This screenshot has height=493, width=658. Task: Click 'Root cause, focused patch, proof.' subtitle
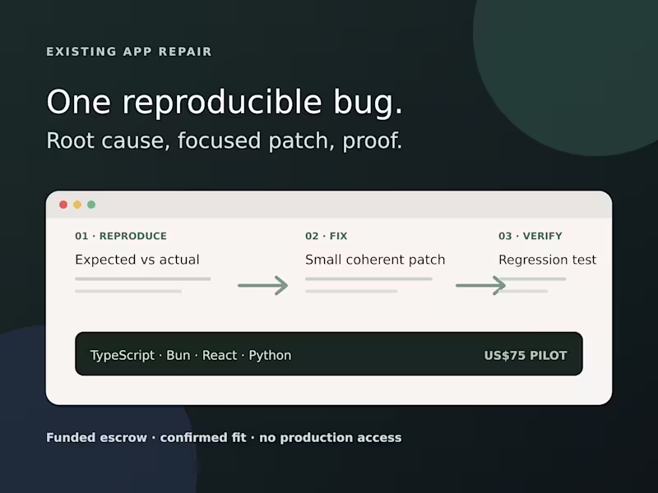[224, 141]
